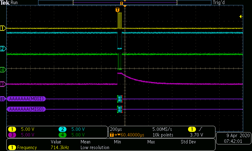Click the Low resolution message
252x151 pixels.
tap(95, 148)
